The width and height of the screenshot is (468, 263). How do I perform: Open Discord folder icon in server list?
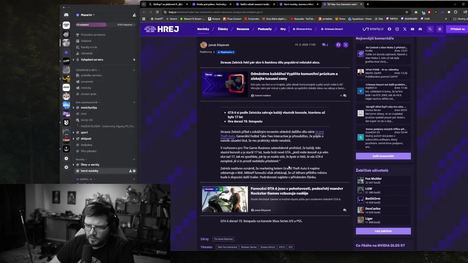coord(66,53)
